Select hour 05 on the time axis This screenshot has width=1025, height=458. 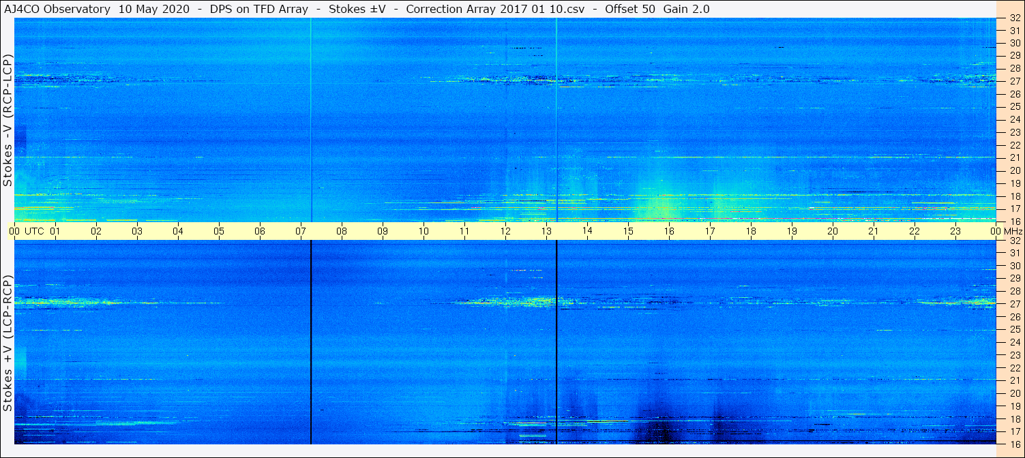coord(219,231)
